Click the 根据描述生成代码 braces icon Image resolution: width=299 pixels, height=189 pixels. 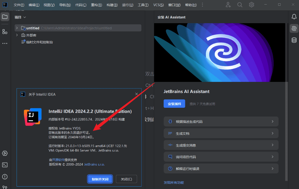[170, 121]
